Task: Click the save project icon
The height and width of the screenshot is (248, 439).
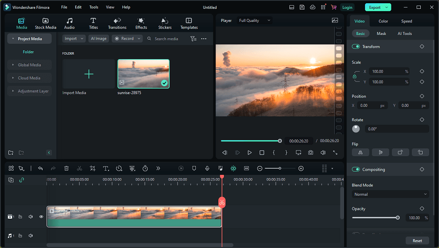Action: [x=302, y=7]
